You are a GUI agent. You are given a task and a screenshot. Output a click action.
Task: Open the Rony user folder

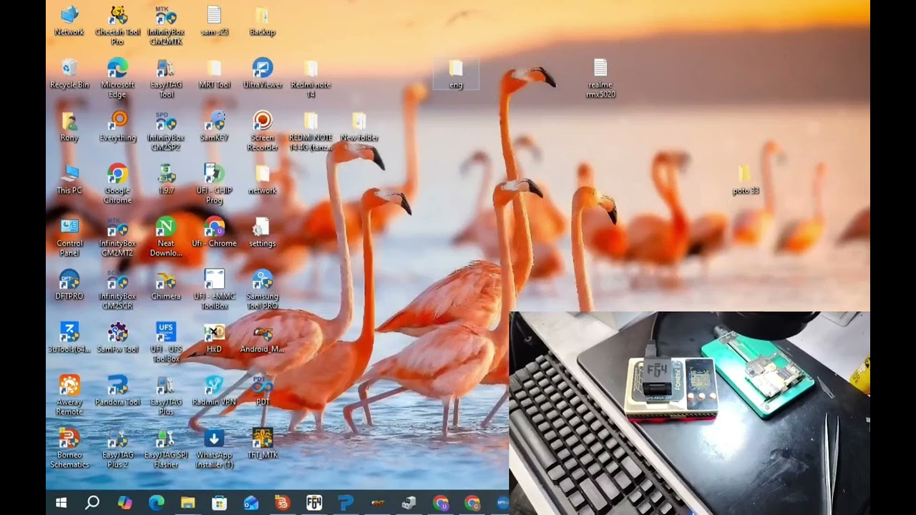tap(69, 127)
